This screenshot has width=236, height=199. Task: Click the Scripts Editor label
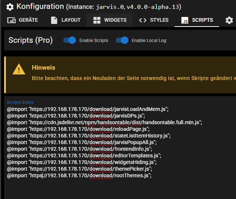click(x=20, y=102)
